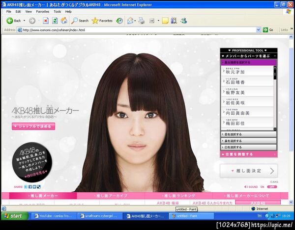Click the SOUND speaker icon

[246, 187]
